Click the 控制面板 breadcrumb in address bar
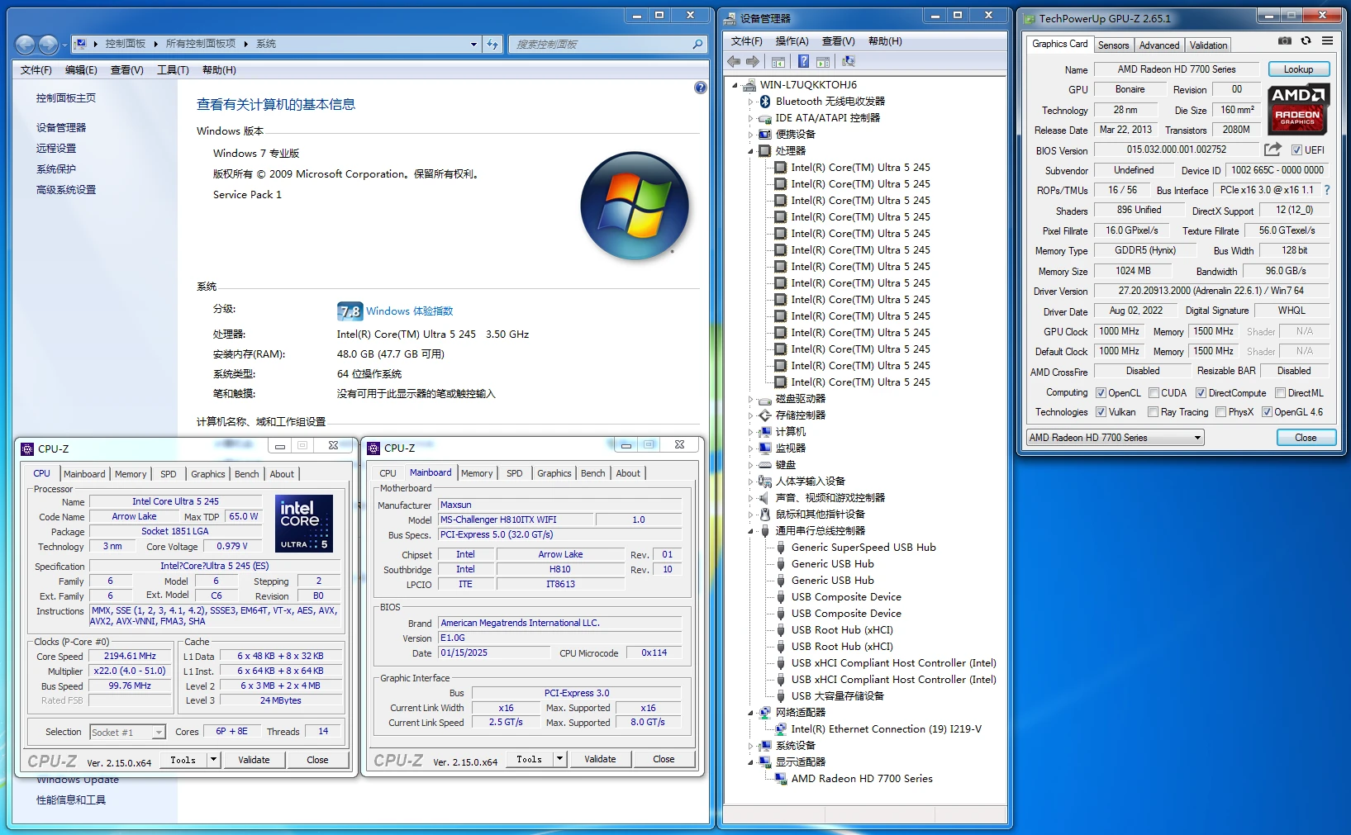The image size is (1351, 835). (125, 44)
